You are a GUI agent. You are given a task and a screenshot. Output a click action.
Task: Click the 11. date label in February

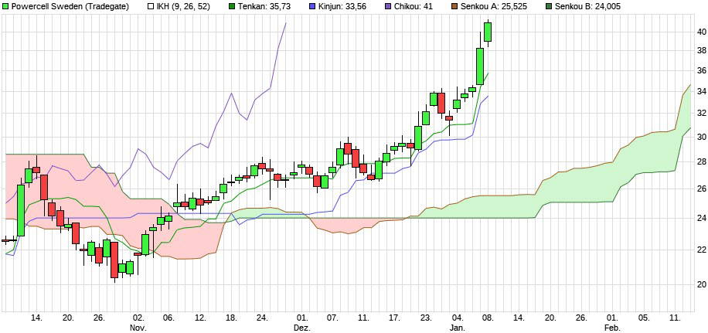tap(675, 318)
